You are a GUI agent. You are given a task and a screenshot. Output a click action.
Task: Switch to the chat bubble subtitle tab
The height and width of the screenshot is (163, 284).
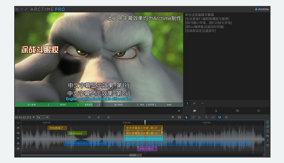(x=194, y=111)
